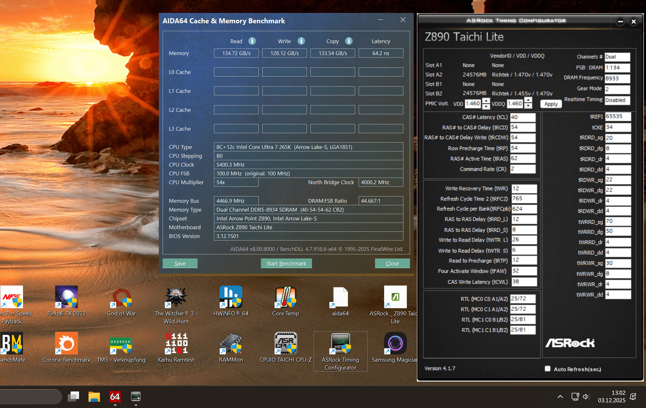Click the Copy info icon
The image size is (646, 408).
349,41
